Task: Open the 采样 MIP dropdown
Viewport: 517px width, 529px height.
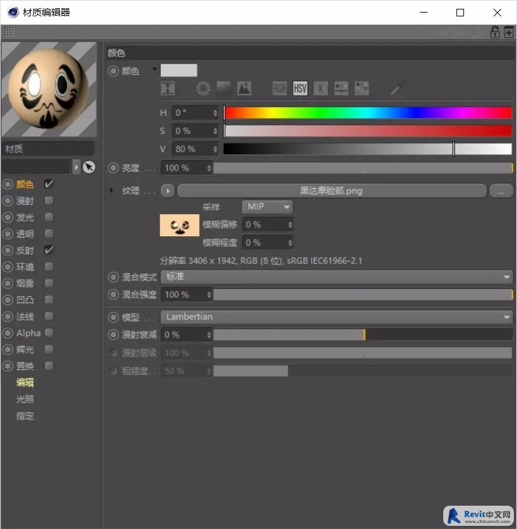Action: [267, 207]
